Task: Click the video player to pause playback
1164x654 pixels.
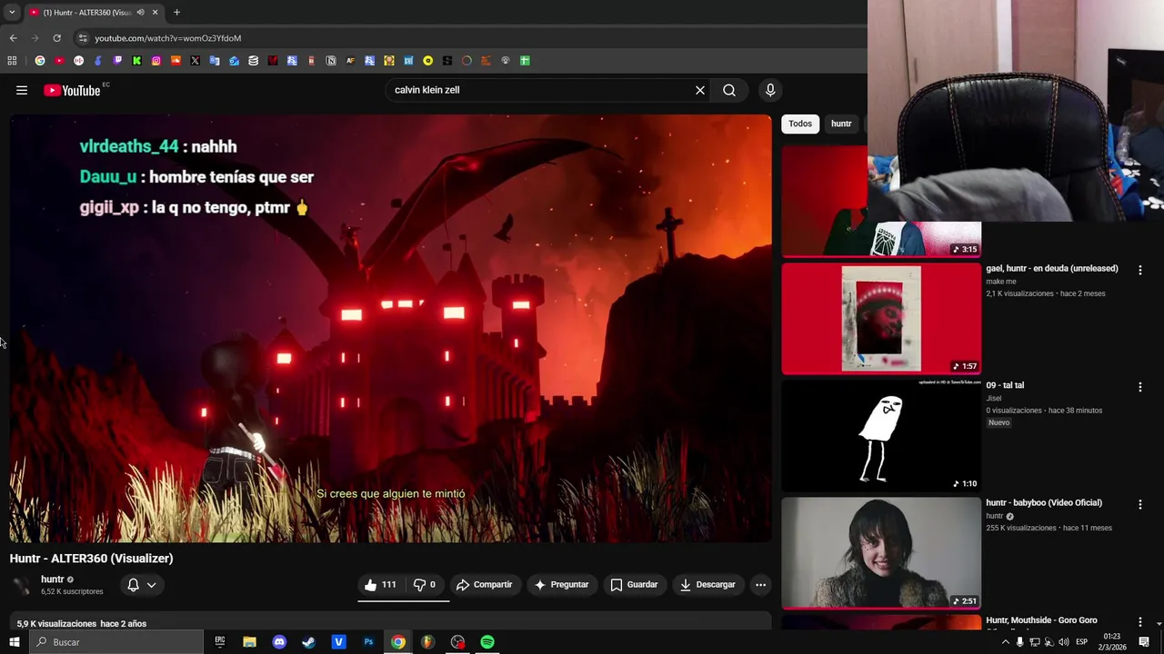Action: tap(390, 328)
